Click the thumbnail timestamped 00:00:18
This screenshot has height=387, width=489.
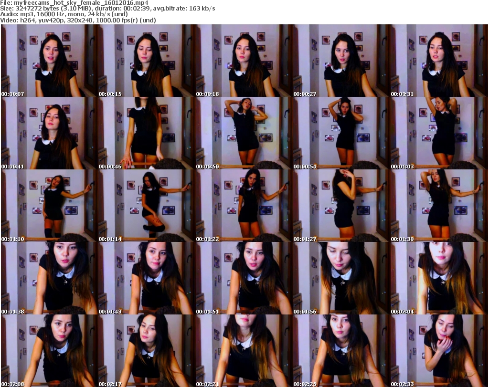point(244,61)
